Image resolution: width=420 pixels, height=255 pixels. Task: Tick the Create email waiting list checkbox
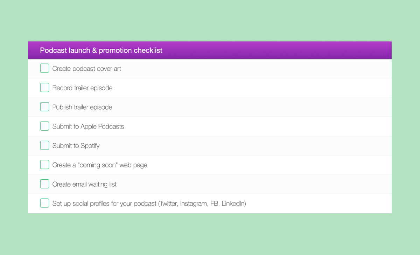tap(44, 184)
